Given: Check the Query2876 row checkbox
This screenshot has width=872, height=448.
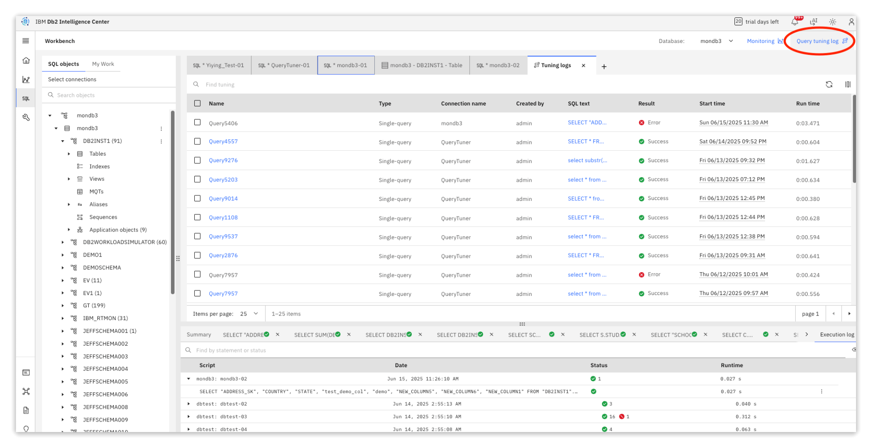Looking at the screenshot, I should (197, 255).
